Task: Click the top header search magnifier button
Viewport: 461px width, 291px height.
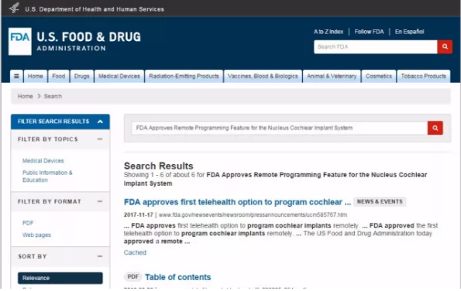Action: pos(445,46)
